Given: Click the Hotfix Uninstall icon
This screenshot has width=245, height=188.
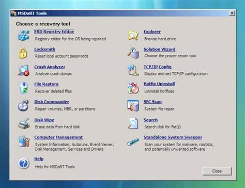Looking at the screenshot, I should (133, 88).
